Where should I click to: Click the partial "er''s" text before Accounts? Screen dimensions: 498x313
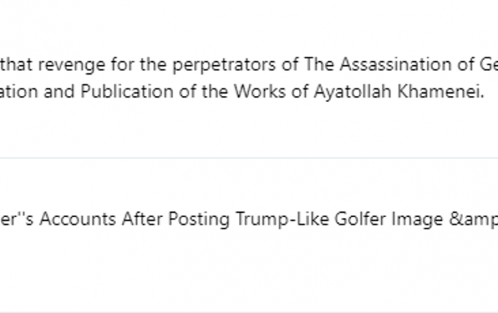[x=16, y=219]
